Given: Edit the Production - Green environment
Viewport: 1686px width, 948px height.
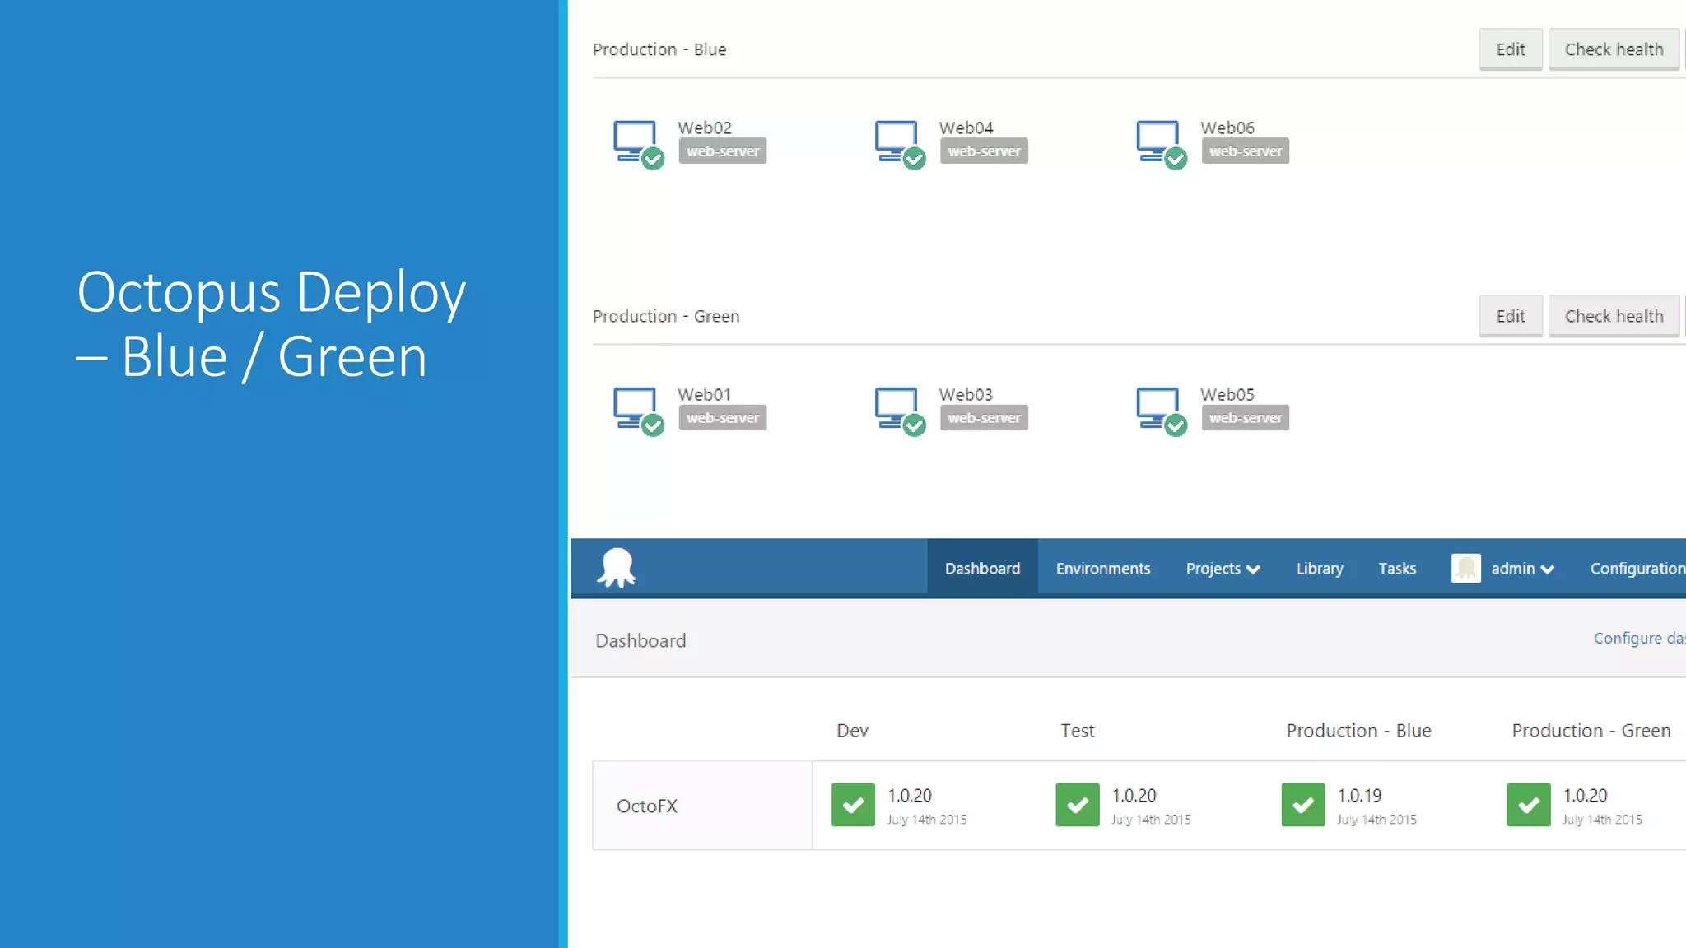Looking at the screenshot, I should click(x=1511, y=316).
